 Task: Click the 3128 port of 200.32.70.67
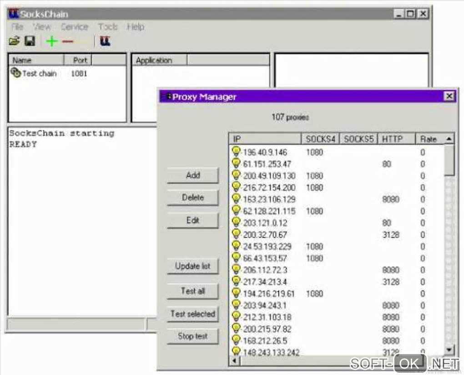coord(391,235)
